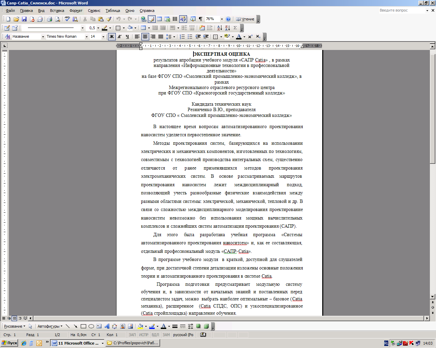Select the Format Painter brush

pyautogui.click(x=109, y=19)
